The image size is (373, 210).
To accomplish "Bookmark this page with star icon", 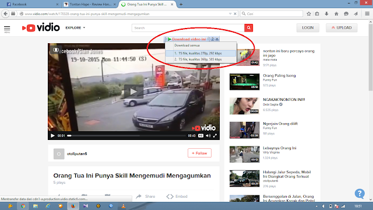I will 308,14.
